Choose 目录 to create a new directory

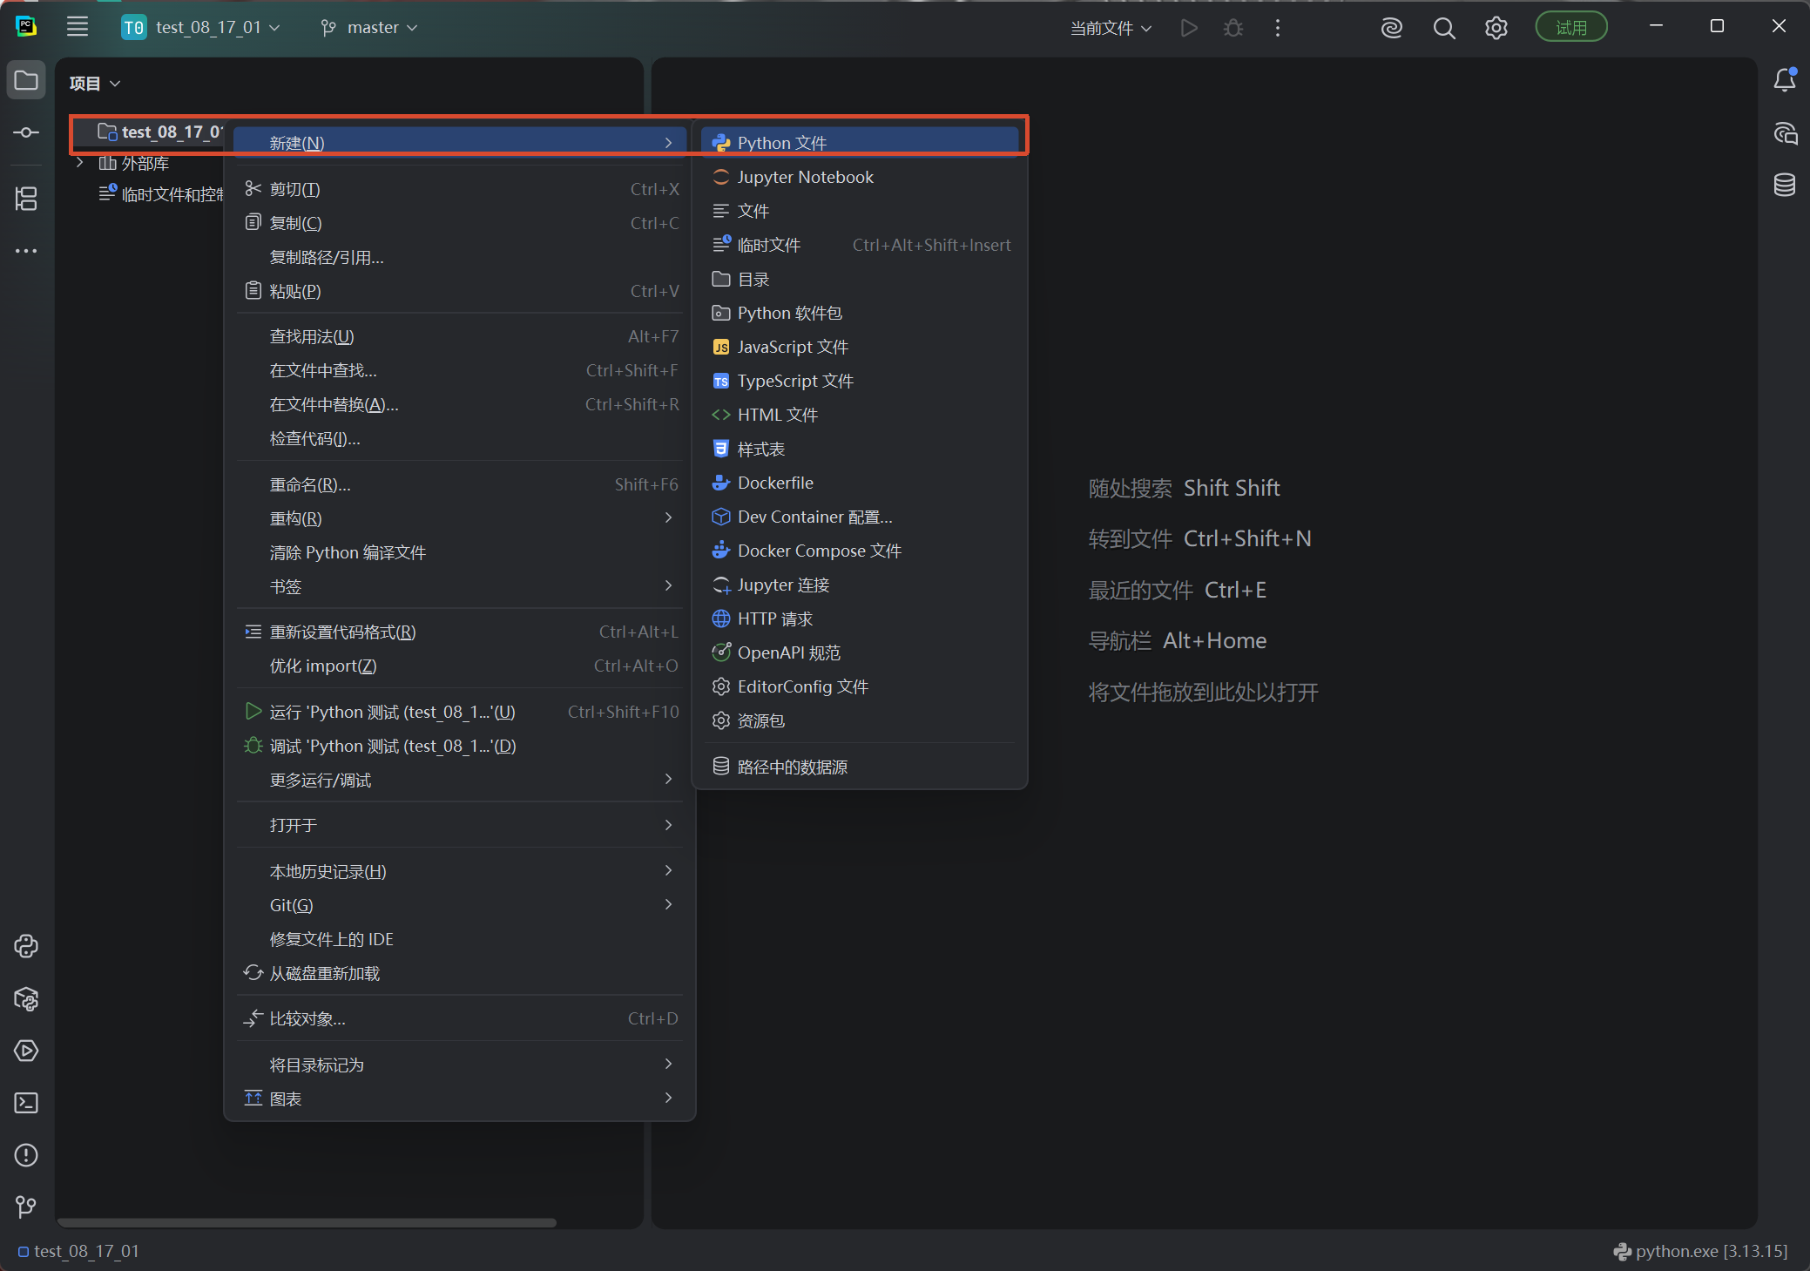tap(860, 279)
